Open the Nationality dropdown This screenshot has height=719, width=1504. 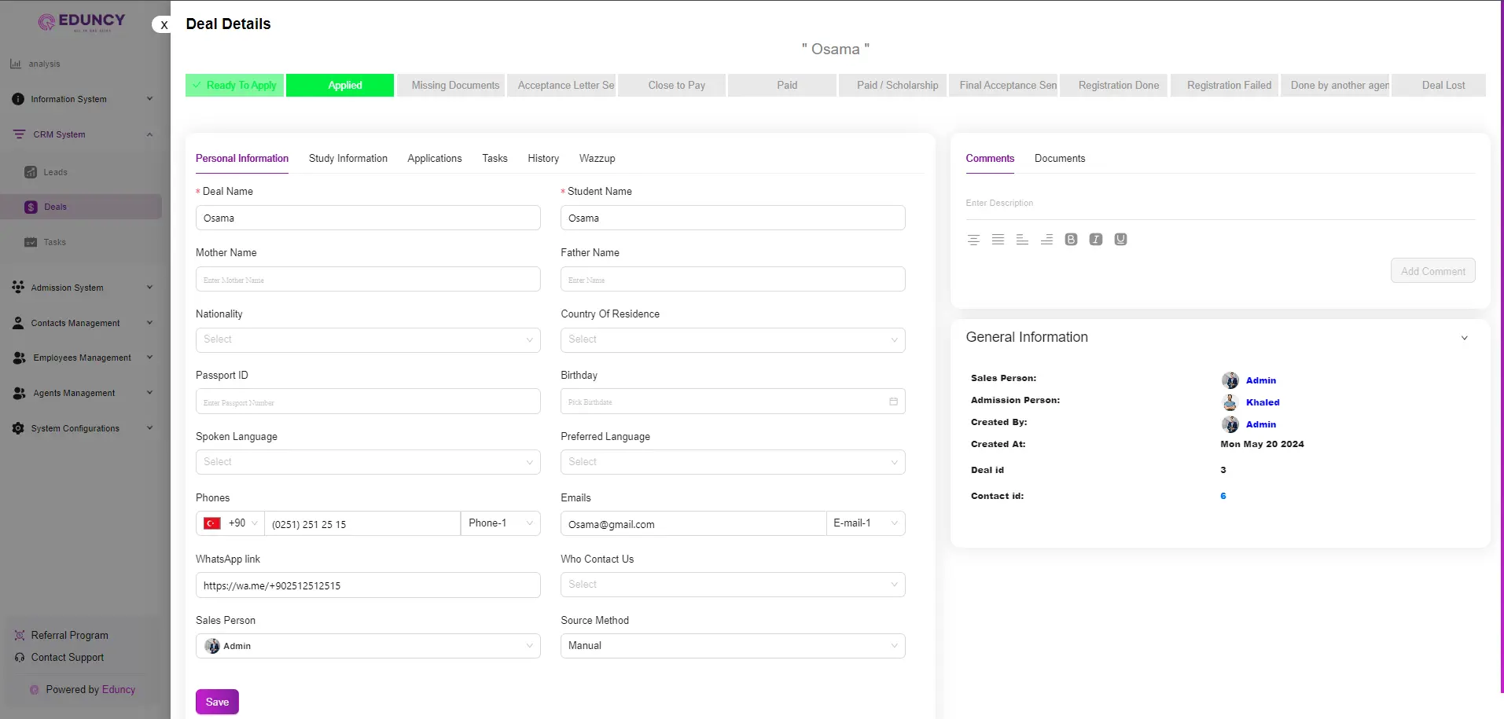tap(367, 339)
